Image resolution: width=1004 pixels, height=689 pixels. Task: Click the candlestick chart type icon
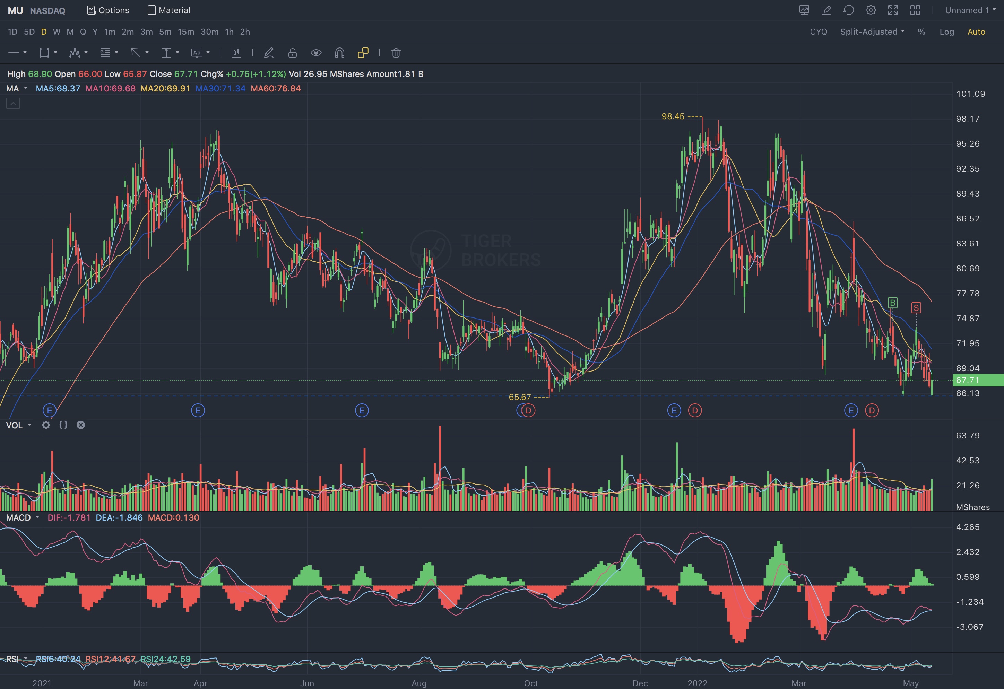pos(236,53)
